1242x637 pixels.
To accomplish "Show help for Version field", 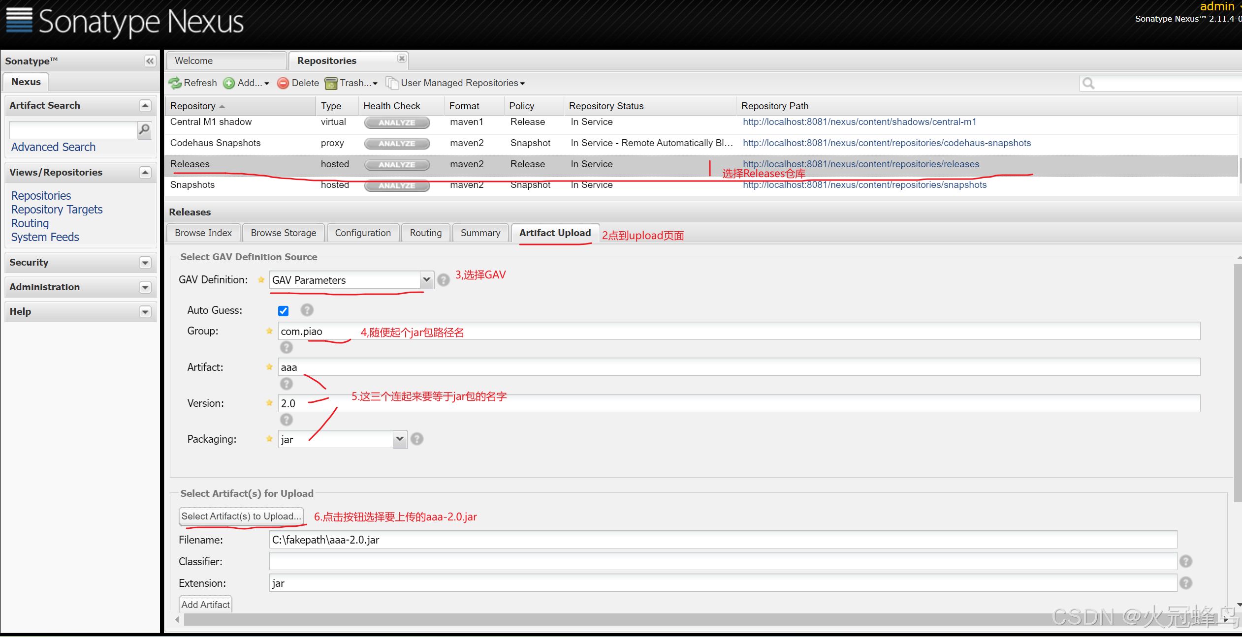I will tap(286, 420).
